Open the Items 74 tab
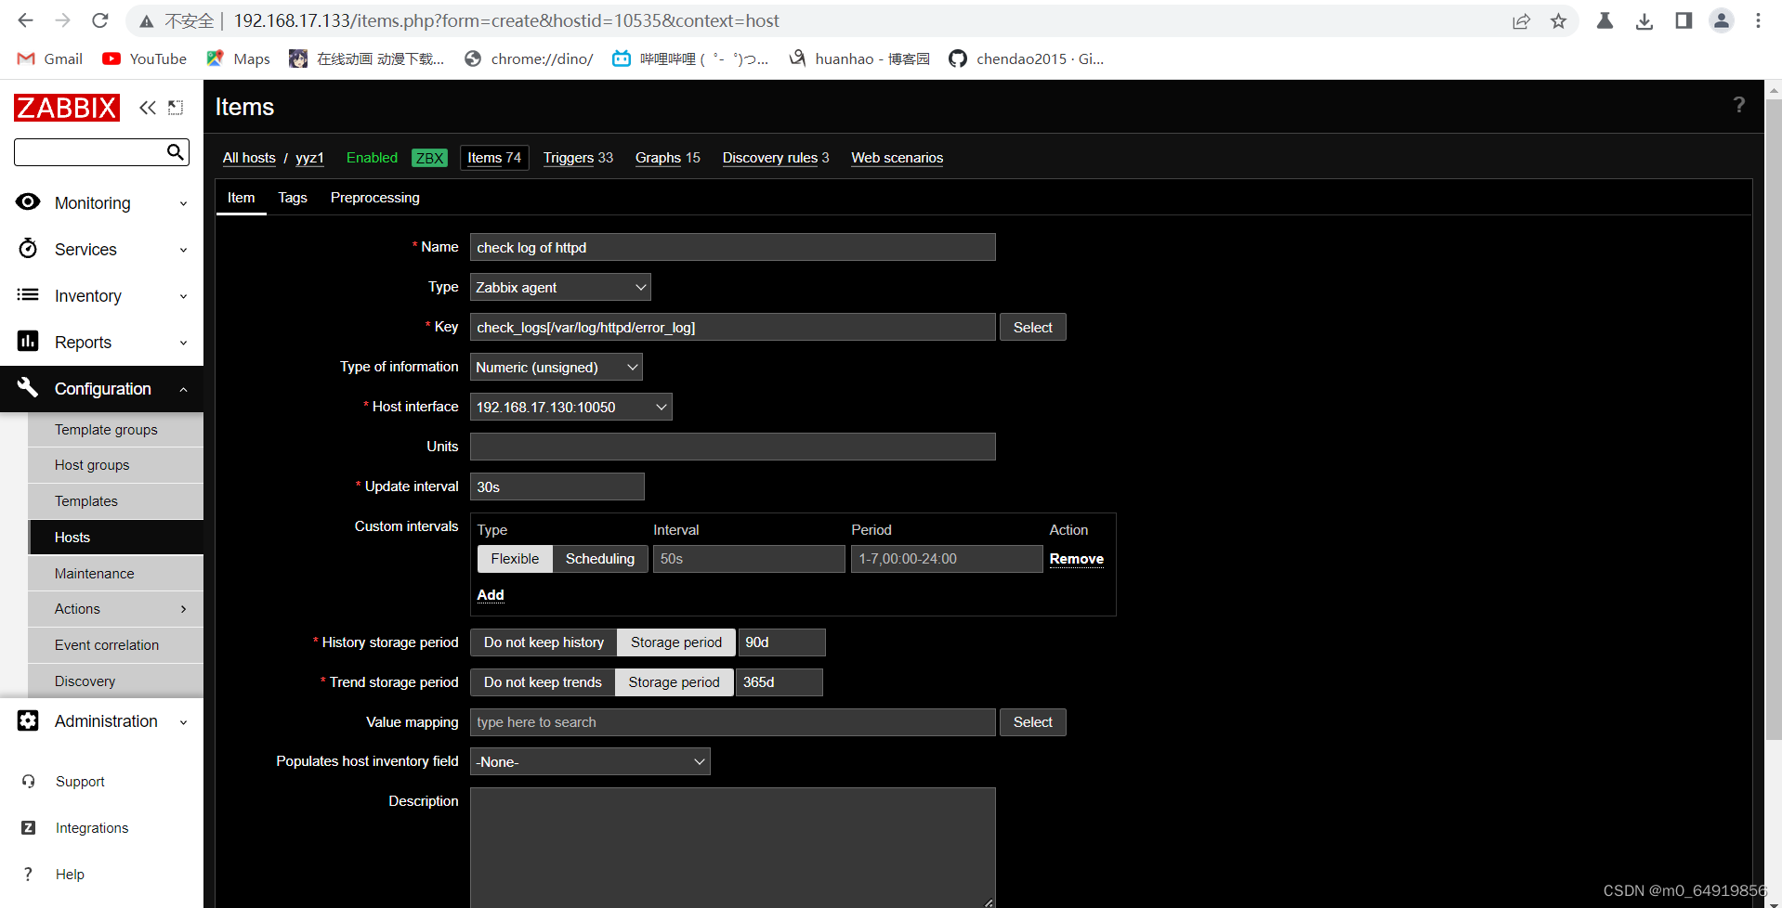The image size is (1782, 908). pos(494,158)
